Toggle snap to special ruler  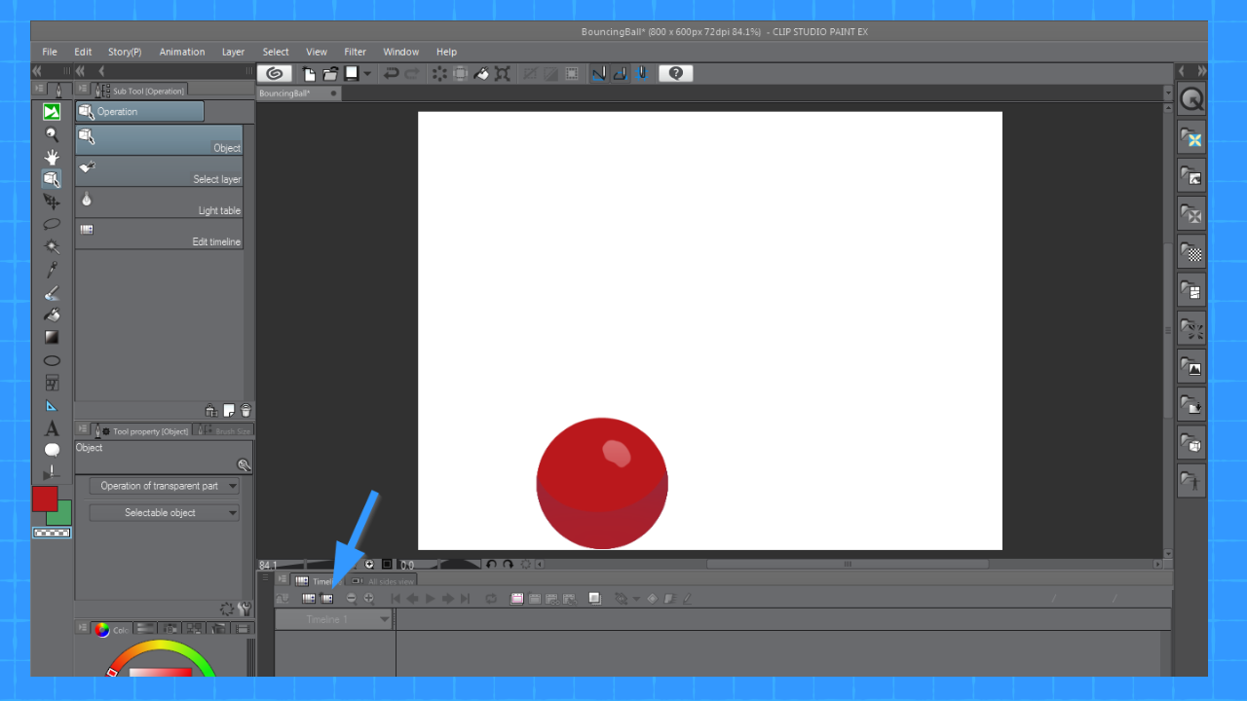pyautogui.click(x=620, y=74)
